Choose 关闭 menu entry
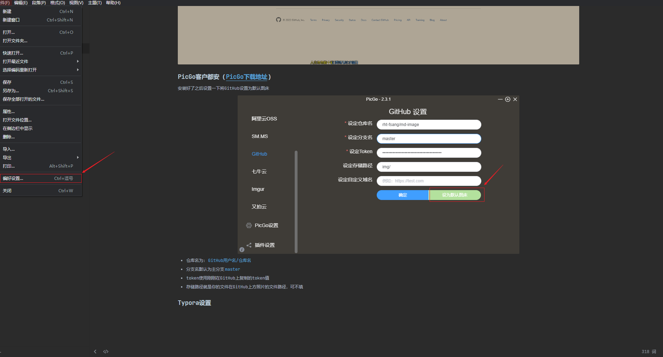The image size is (663, 357). (40, 191)
